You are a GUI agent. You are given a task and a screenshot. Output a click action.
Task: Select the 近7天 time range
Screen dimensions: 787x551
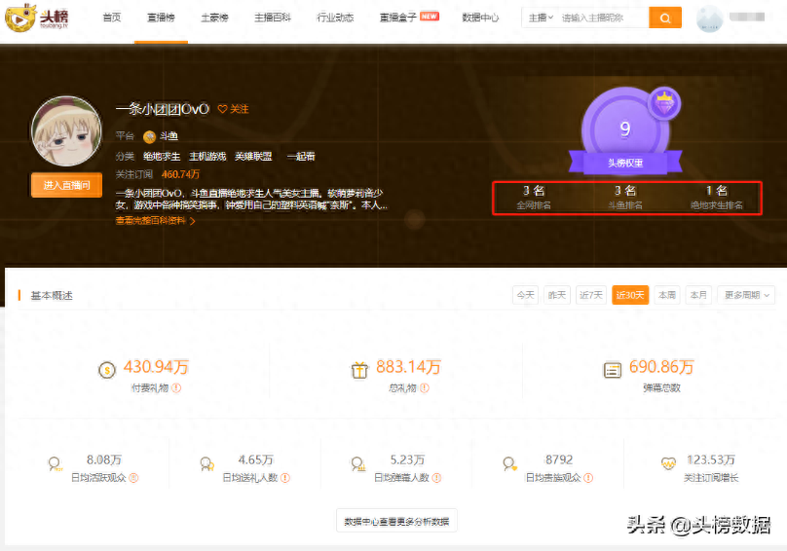[x=590, y=295]
